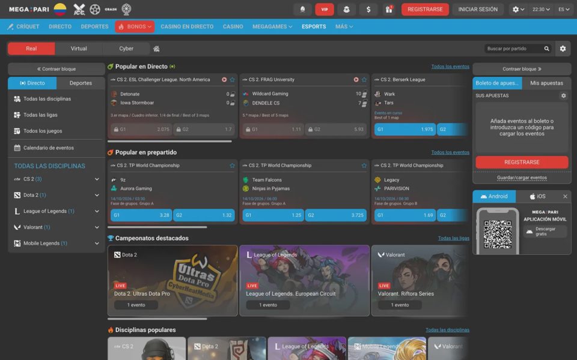Image resolution: width=577 pixels, height=360 pixels.
Task: Switch sidebar to Deportes filter
Action: 81,83
